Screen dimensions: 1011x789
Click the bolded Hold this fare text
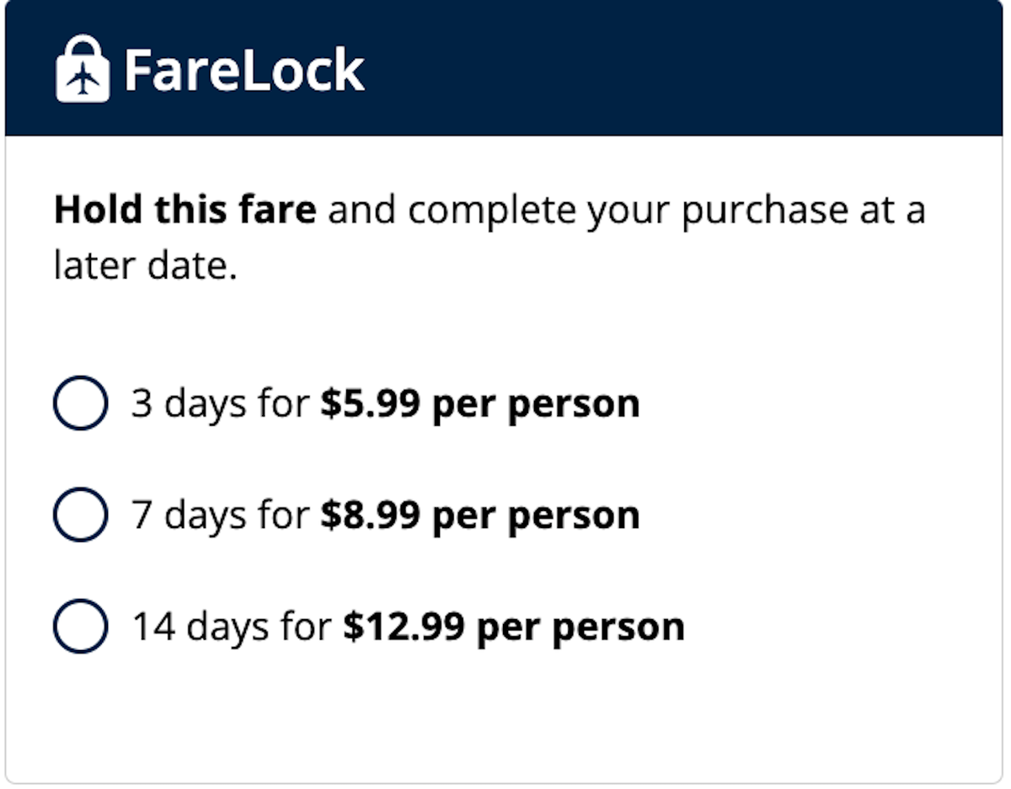tap(184, 209)
